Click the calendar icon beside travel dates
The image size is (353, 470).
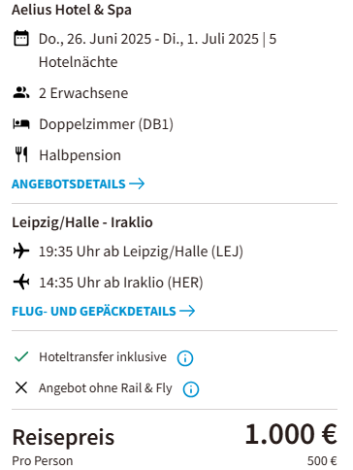coord(21,39)
